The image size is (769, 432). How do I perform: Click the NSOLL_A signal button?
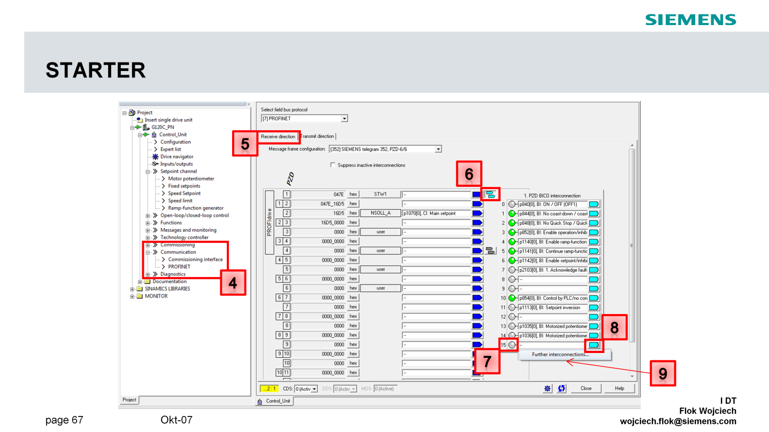(380, 213)
